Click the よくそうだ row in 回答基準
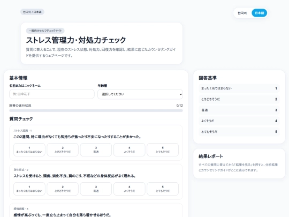The width and height of the screenshot is (289, 217). tap(239, 121)
